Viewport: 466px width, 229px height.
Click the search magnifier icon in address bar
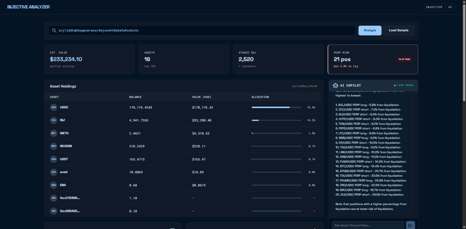54,30
